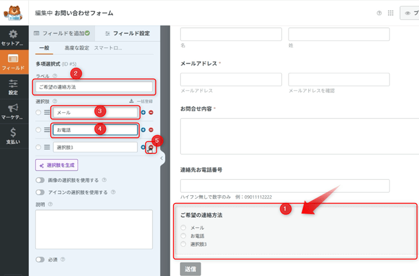
Task: Click help icon next to 説明
Action: tap(50, 204)
